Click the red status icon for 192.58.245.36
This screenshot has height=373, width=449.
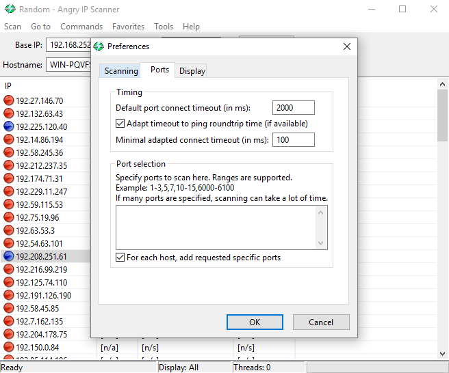pos(9,152)
